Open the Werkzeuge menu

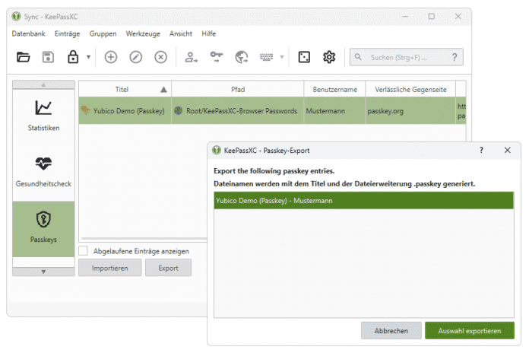[x=143, y=33]
